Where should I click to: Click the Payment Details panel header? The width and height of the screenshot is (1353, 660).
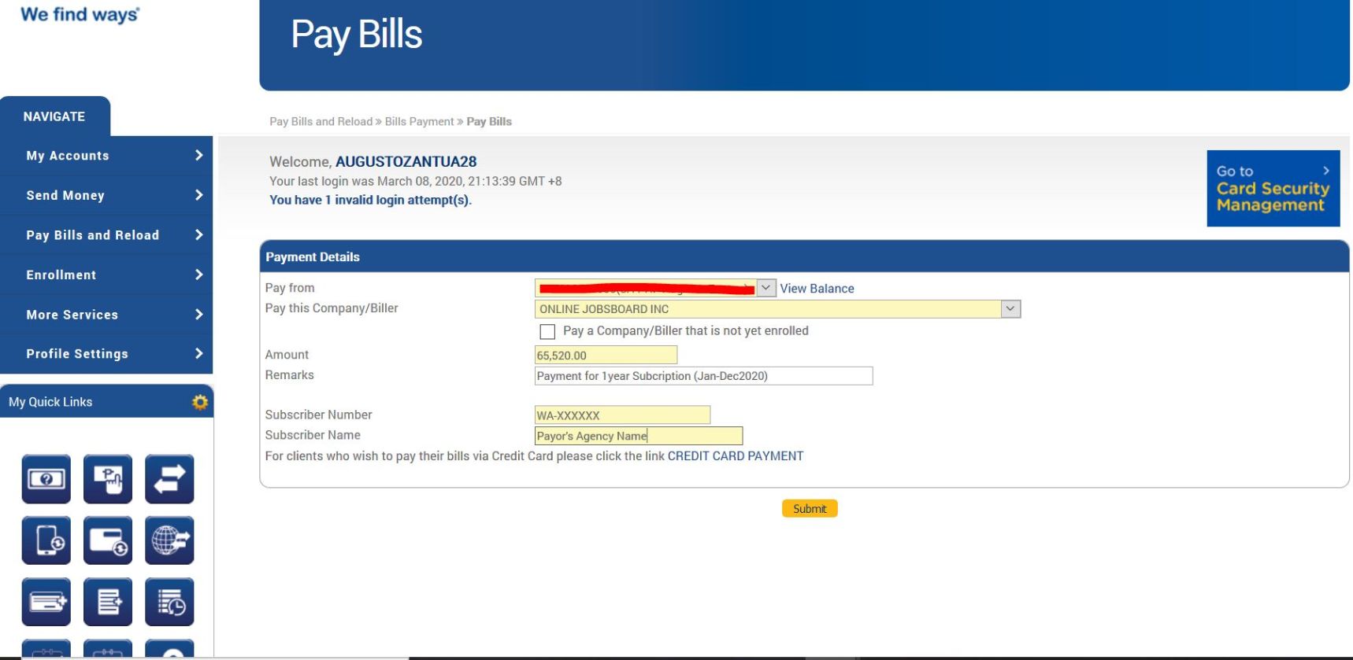tap(804, 257)
